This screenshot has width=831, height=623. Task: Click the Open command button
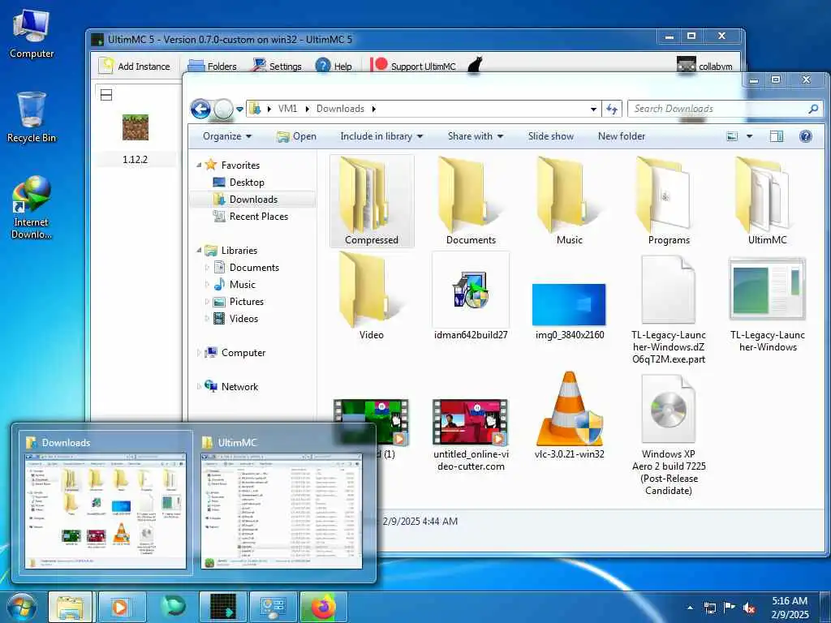tap(297, 136)
